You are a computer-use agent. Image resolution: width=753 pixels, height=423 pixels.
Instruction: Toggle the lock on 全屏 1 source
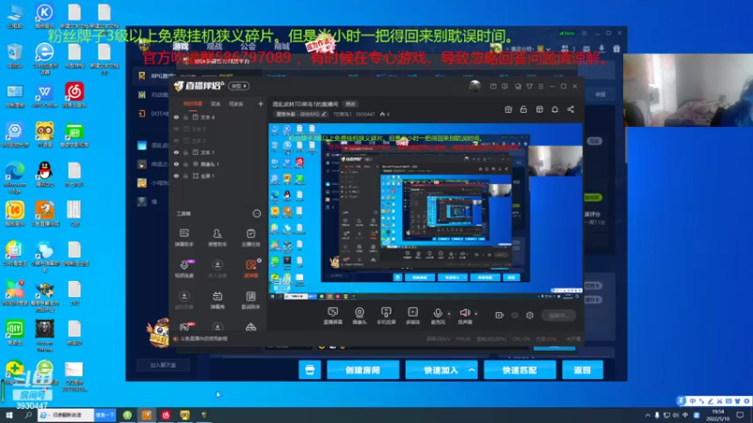[x=185, y=176]
